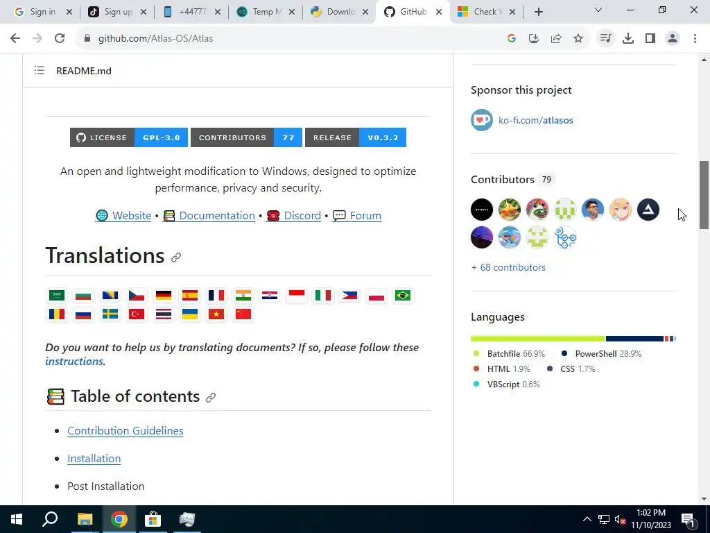Screen dimensions: 710x533
Task: Open the README outline list icon
Action: pos(40,70)
